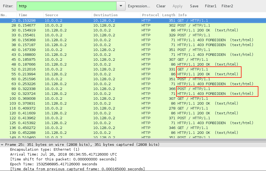Select packet 40 at time 0.167339
Viewport: 266px width, 171px height.
(133, 50)
